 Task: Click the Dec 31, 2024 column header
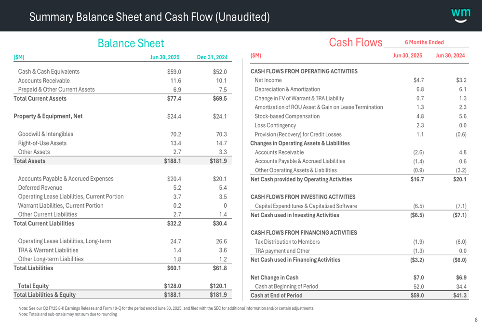tap(212, 57)
